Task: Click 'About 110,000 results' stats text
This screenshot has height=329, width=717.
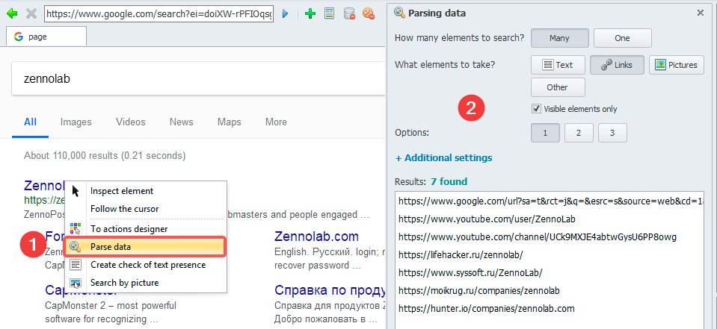Action: (105, 156)
